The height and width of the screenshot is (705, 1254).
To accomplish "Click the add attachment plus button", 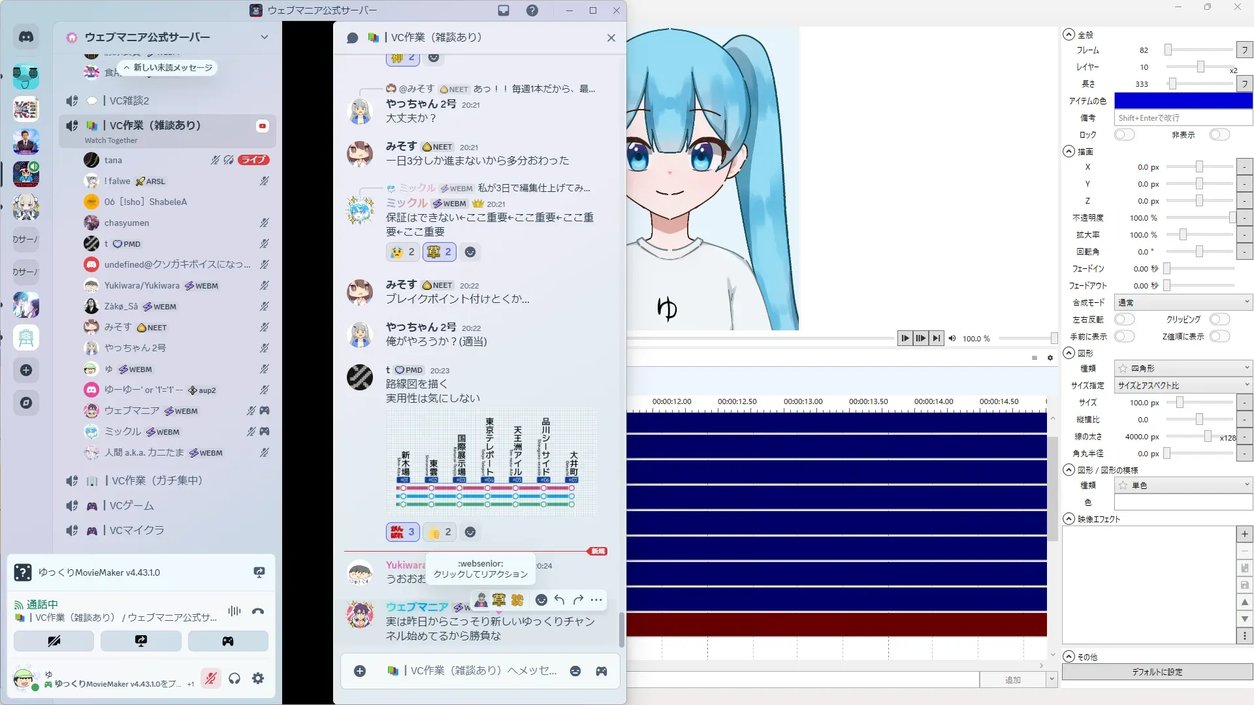I will click(x=360, y=671).
